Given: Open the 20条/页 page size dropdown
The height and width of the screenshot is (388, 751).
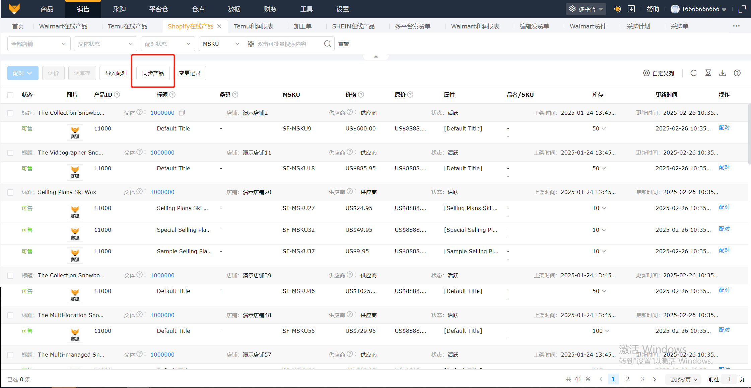Looking at the screenshot, I should tap(683, 379).
